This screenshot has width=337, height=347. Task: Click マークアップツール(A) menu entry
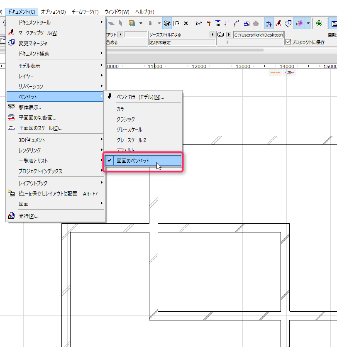coord(55,33)
